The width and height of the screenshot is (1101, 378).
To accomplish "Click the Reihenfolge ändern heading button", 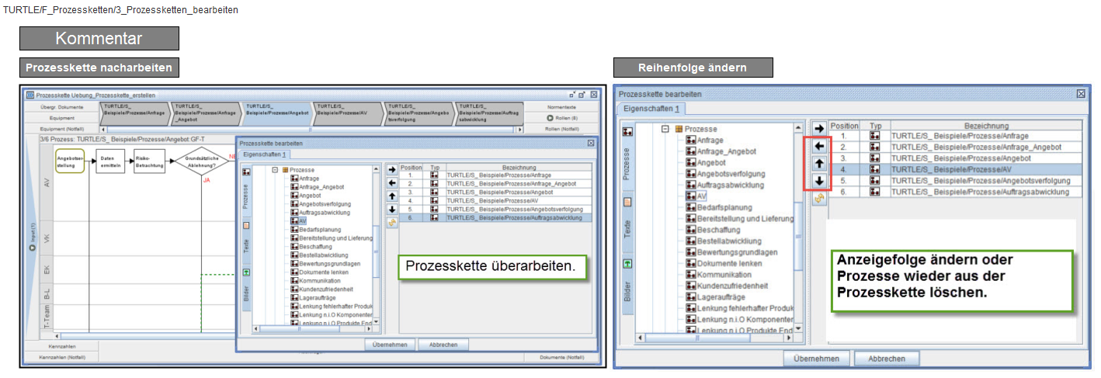I will [693, 68].
